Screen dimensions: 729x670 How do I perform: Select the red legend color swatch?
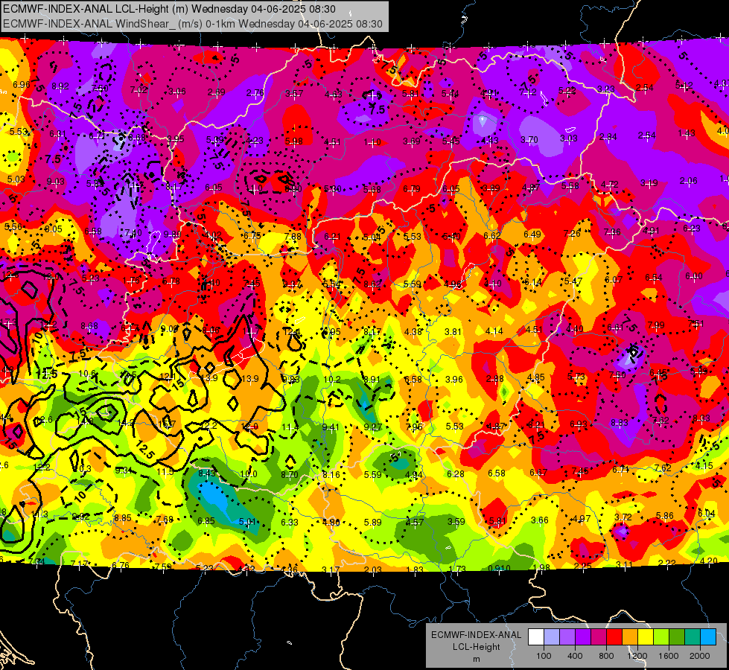(614, 637)
